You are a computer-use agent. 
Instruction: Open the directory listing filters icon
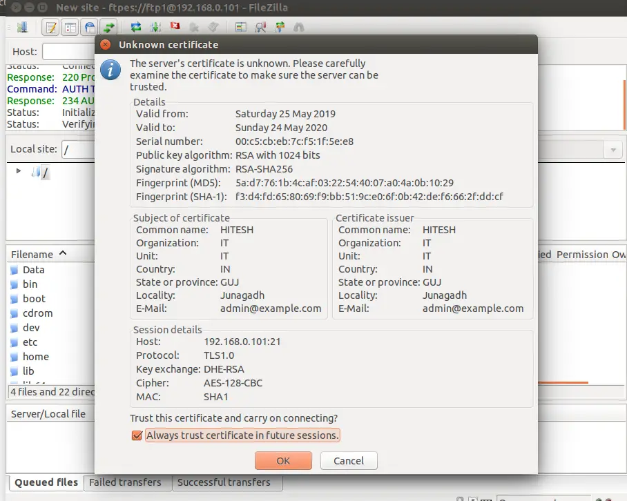coord(241,27)
